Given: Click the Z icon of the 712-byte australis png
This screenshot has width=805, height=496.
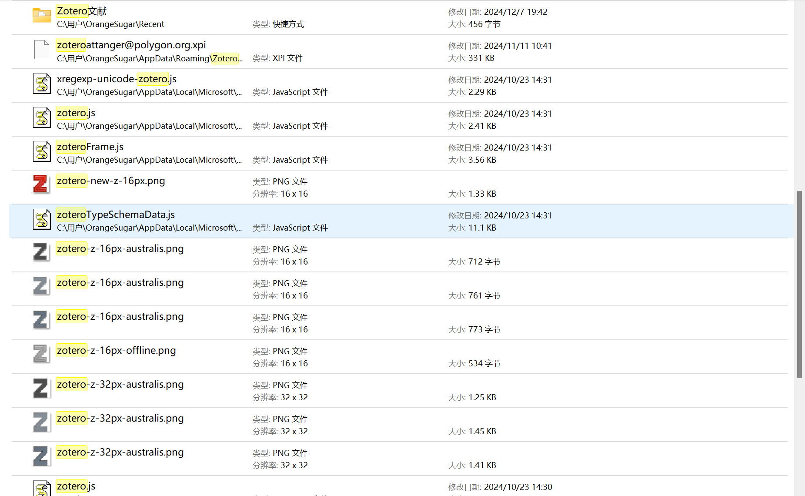Looking at the screenshot, I should (41, 252).
